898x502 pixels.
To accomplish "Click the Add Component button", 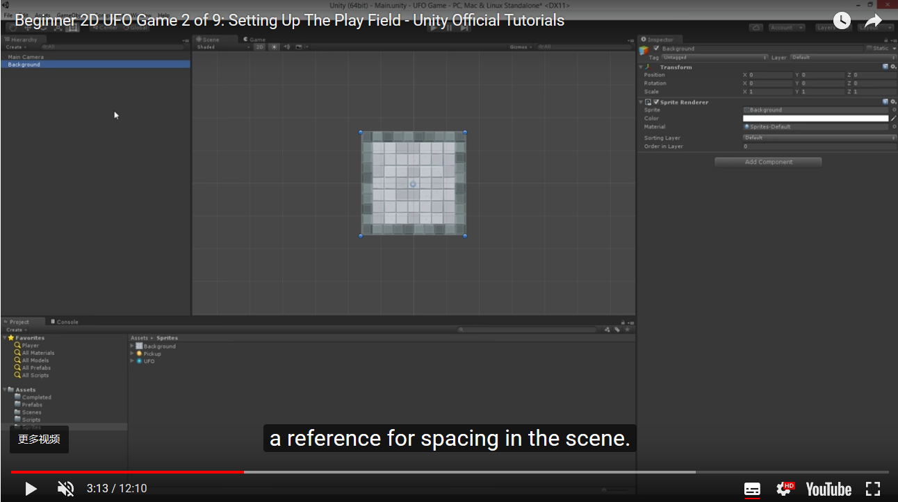I will tap(768, 162).
